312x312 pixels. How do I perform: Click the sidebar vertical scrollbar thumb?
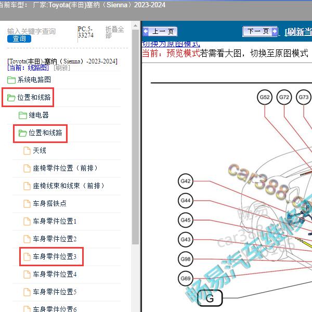point(135,137)
